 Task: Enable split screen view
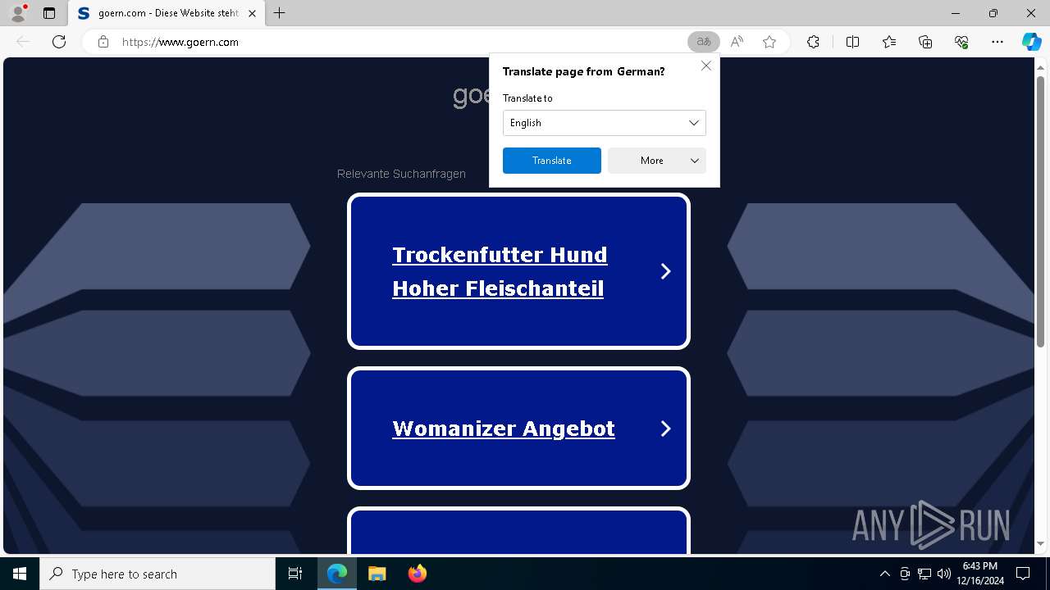click(852, 42)
